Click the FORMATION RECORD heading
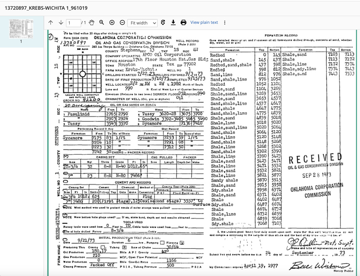360x276 pixels. (281, 35)
